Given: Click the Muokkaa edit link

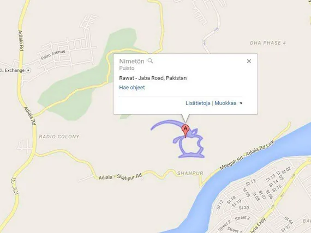Looking at the screenshot, I should [225, 103].
